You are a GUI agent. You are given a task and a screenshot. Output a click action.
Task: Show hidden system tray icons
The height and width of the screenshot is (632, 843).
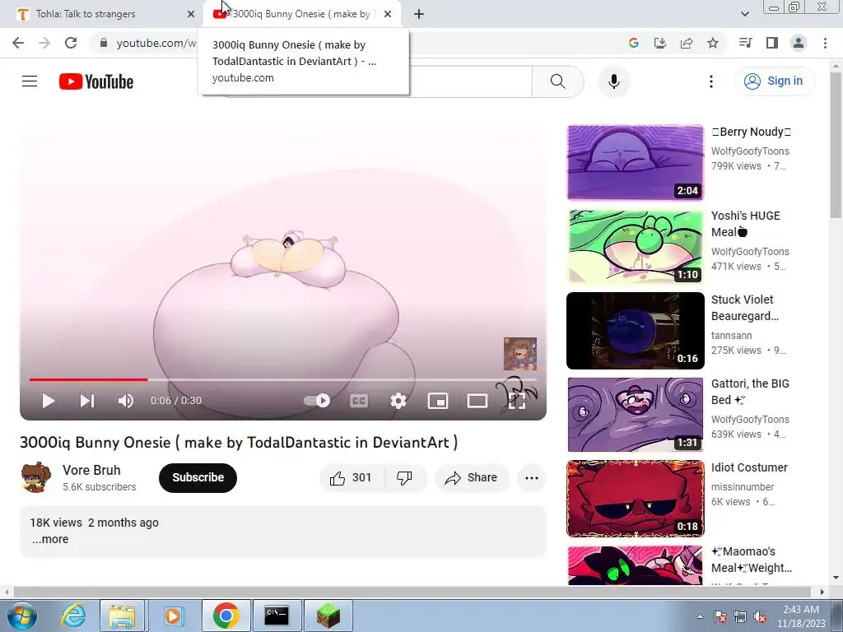(x=700, y=616)
